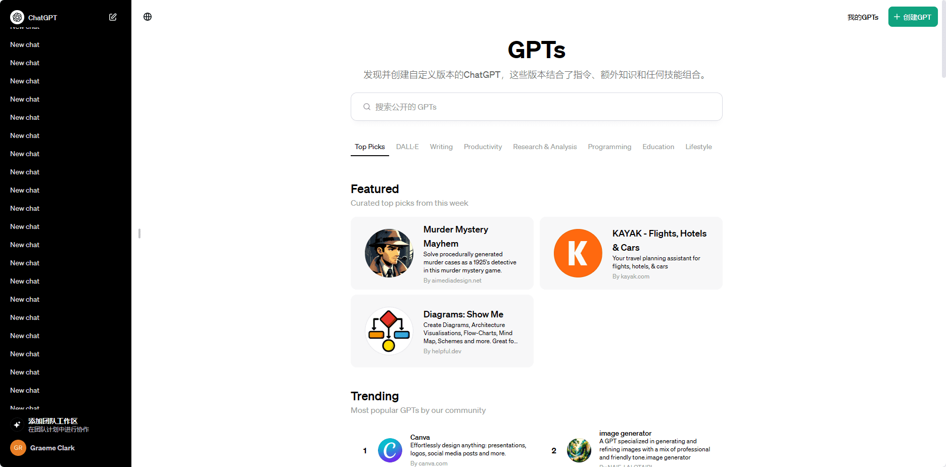Open KAYAK - Flights, Hotels & Cars title
The height and width of the screenshot is (467, 946).
click(x=659, y=241)
